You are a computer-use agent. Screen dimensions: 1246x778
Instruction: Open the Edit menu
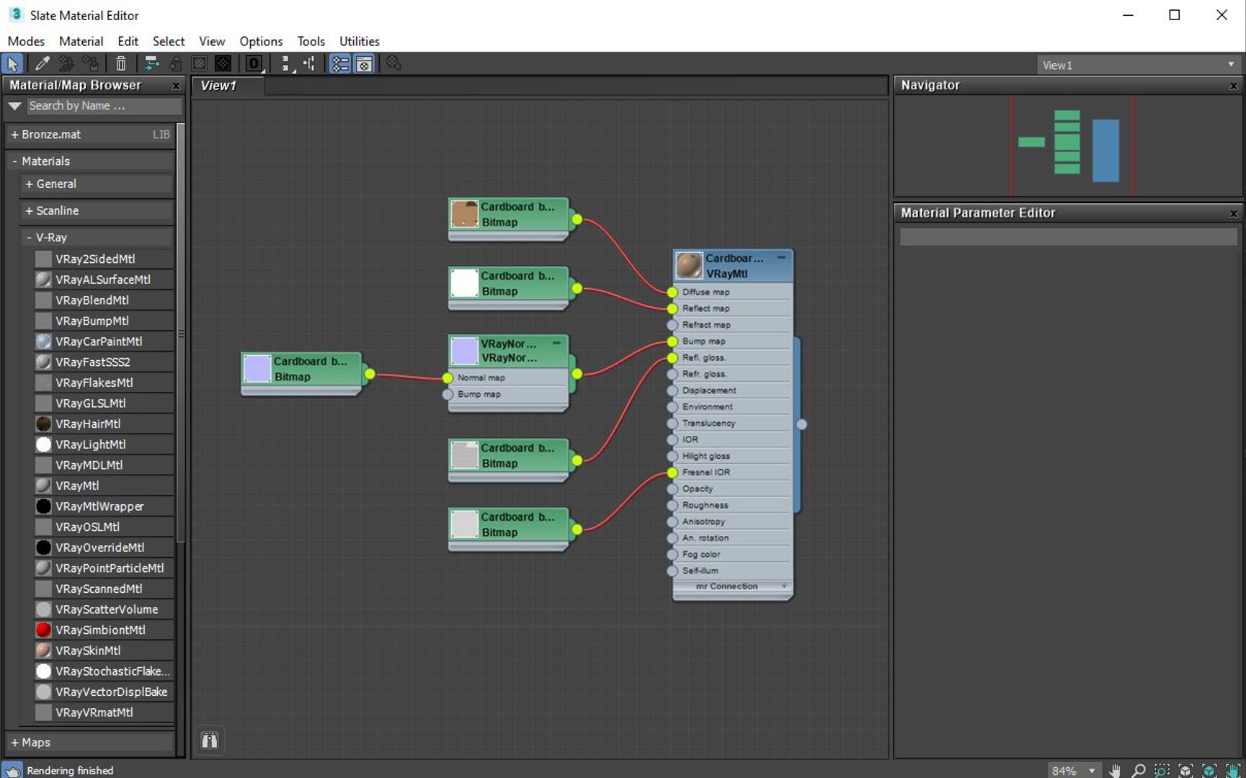[x=128, y=41]
